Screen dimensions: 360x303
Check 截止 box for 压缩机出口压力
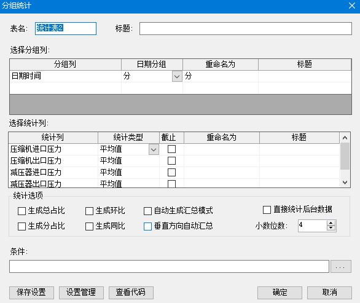tap(171, 161)
